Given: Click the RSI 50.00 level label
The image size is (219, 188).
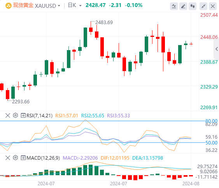Looking at the screenshot, I should (x=211, y=143).
